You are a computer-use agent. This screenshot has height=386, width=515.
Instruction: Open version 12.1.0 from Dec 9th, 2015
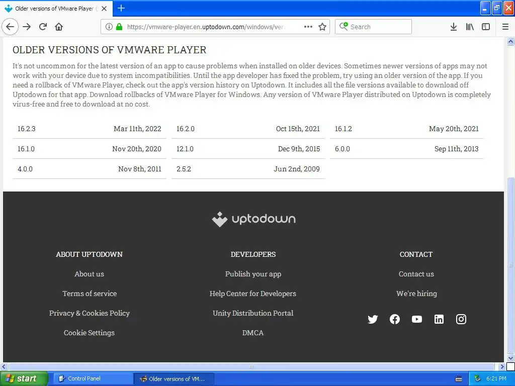click(248, 149)
